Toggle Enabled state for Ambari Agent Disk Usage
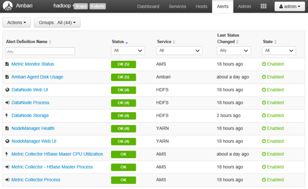Viewport: 308px width, 189px height. coord(272,77)
